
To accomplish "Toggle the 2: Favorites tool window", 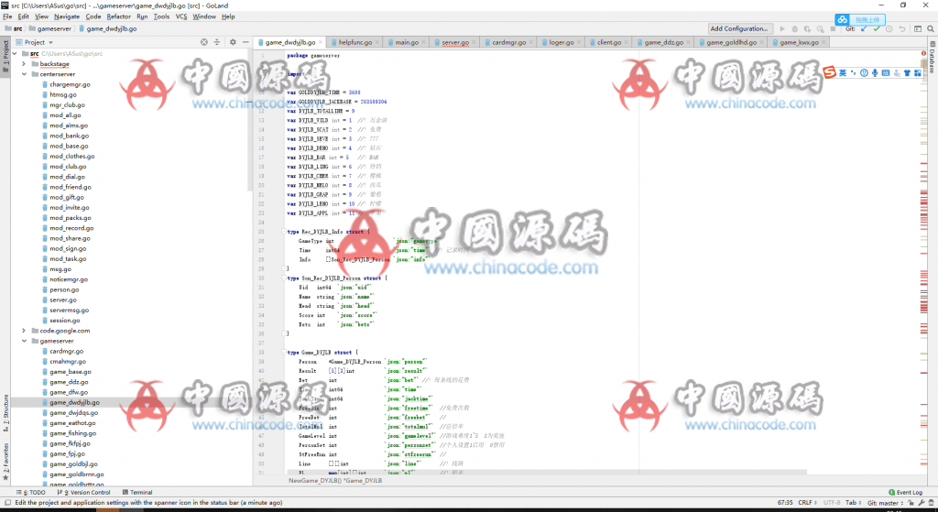I will (5, 461).
